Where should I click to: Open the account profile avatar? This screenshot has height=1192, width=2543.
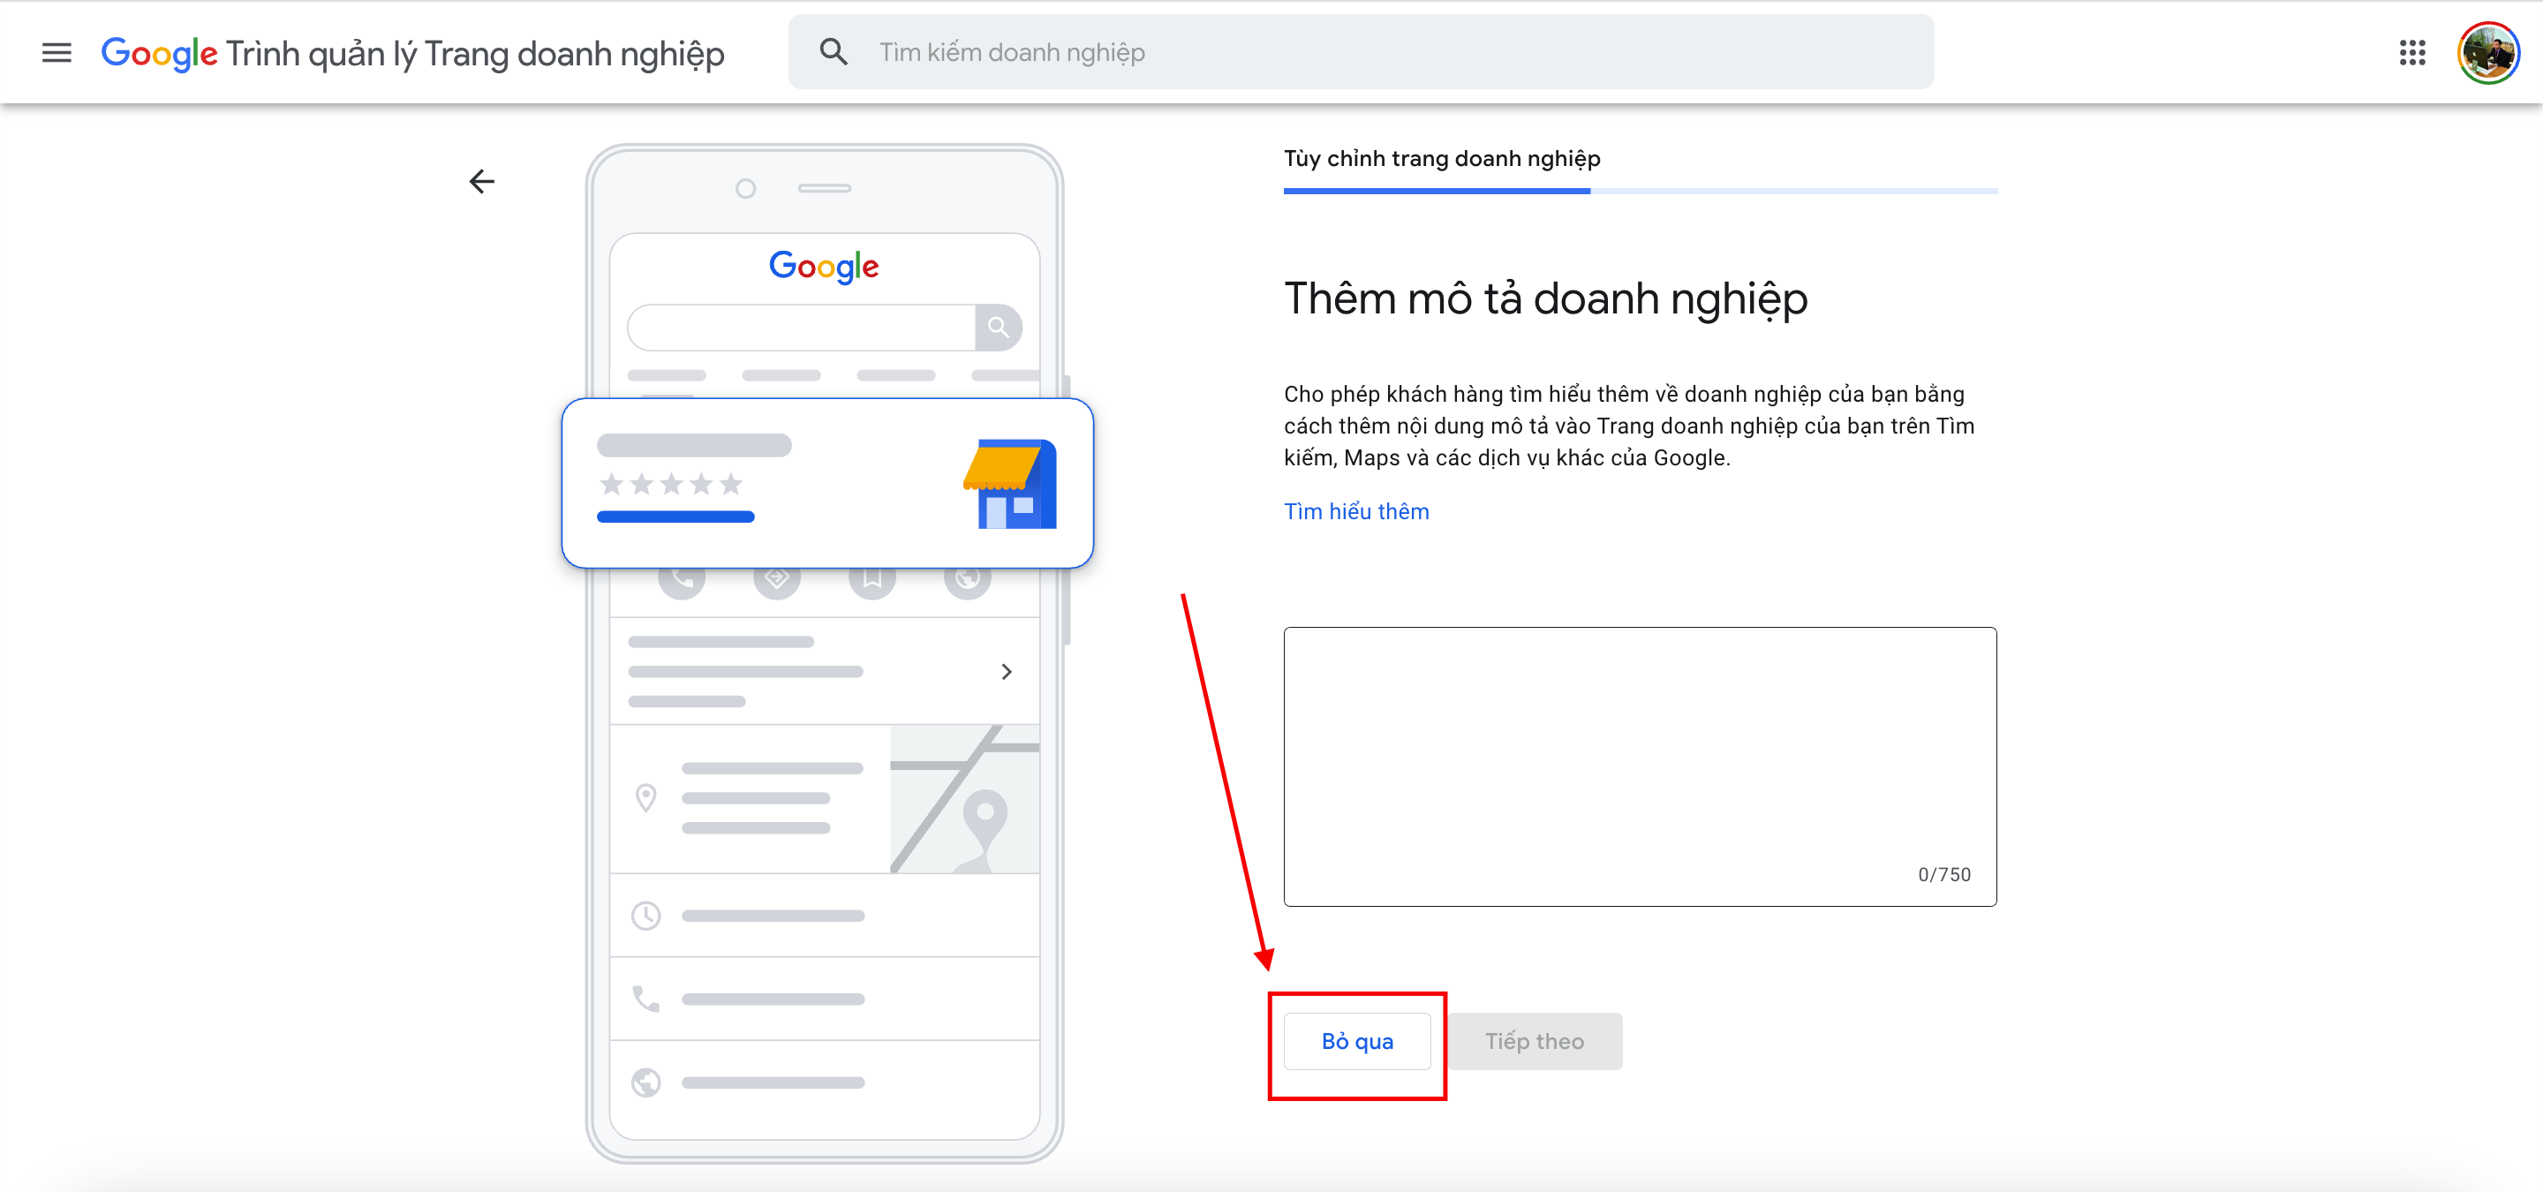tap(2489, 52)
